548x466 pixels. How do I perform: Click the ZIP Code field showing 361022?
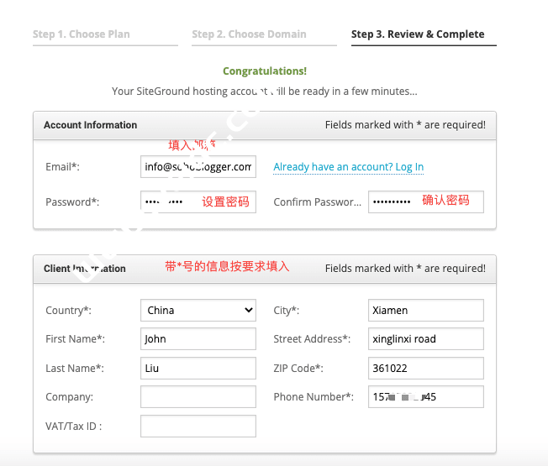(x=425, y=368)
